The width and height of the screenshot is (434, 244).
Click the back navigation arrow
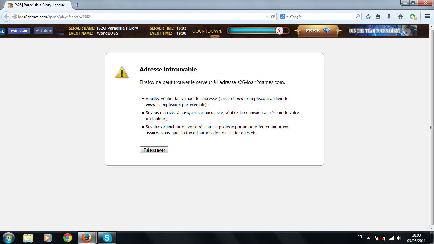coord(6,17)
